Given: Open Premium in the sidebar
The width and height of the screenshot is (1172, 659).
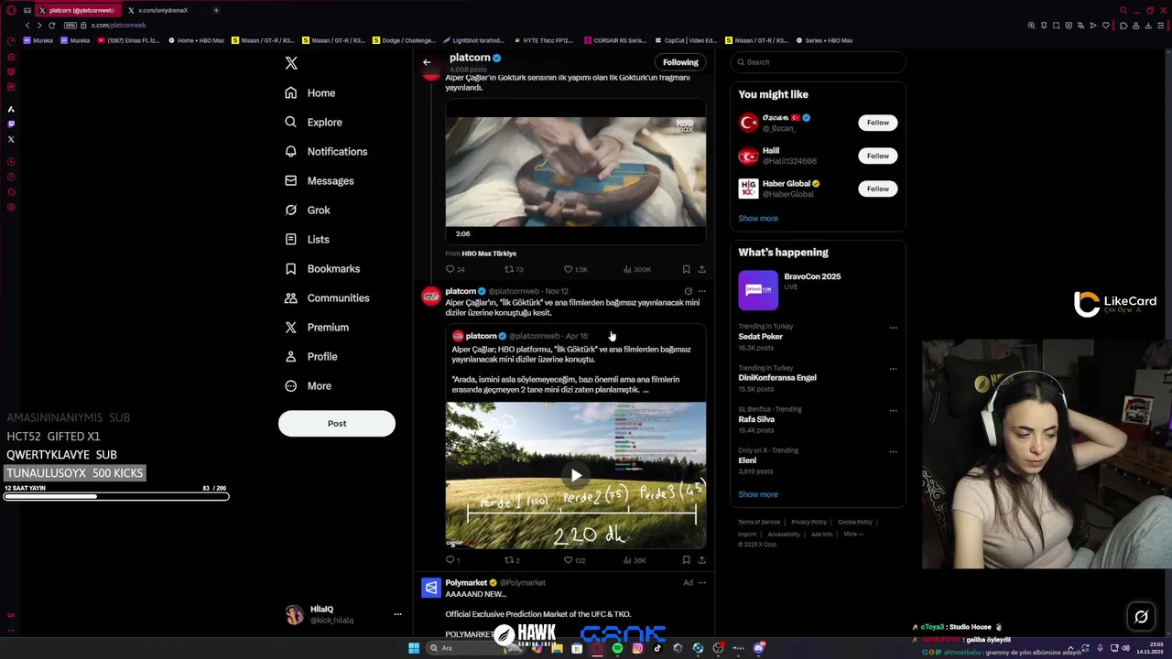Looking at the screenshot, I should [317, 328].
